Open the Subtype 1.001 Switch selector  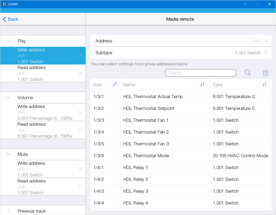181,53
